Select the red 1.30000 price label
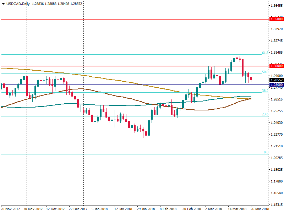 [x=277, y=66]
